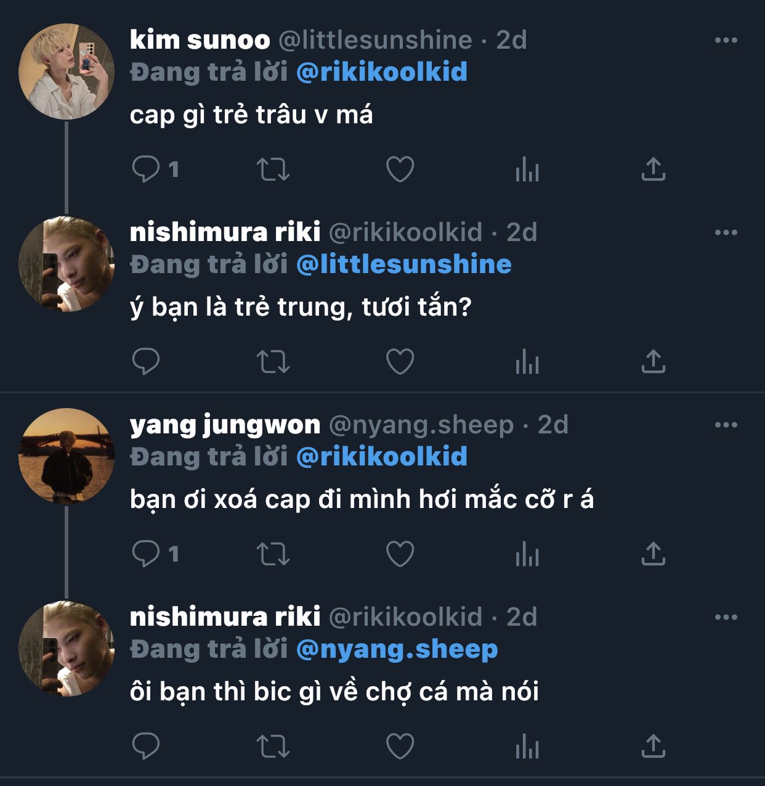765x786 pixels.
Task: Open the @nyang.sheep mention link
Action: click(397, 649)
